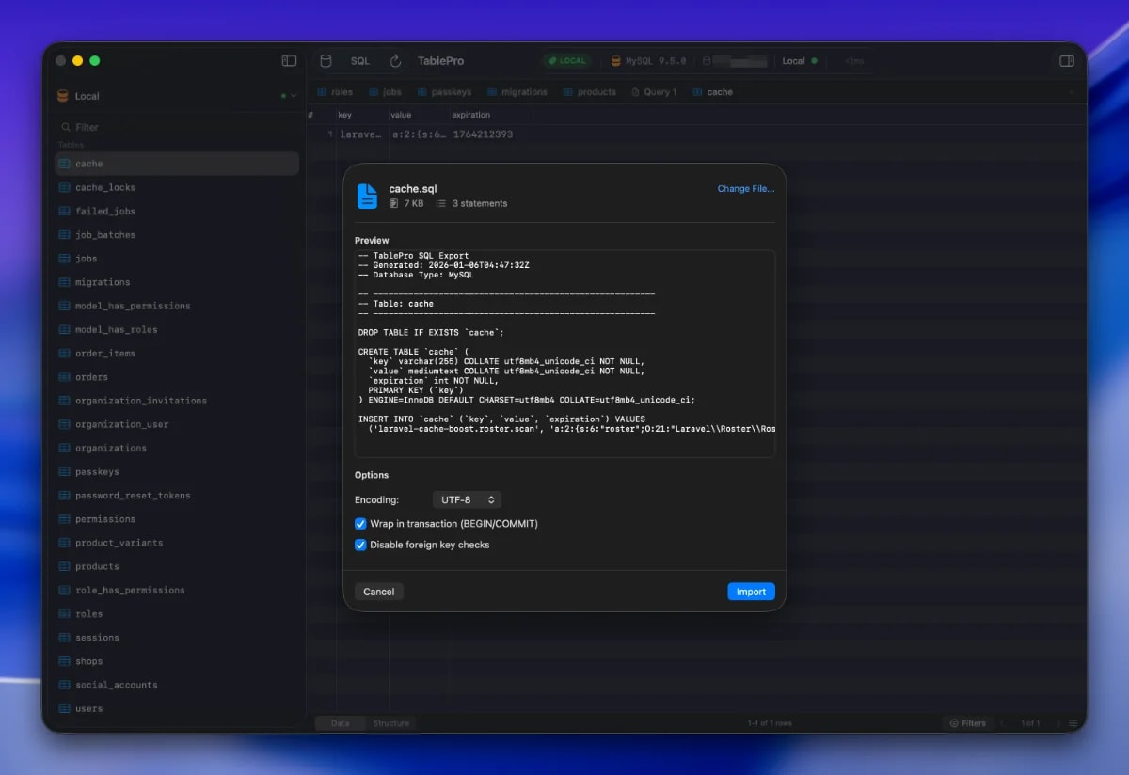Click the LOCAL environment badge

point(567,60)
